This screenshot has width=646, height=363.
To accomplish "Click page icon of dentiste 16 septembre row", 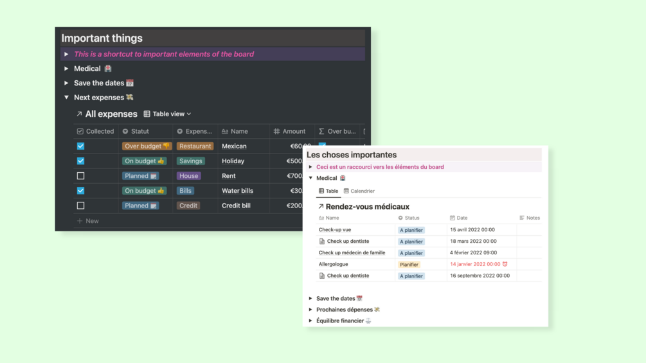I will [322, 276].
